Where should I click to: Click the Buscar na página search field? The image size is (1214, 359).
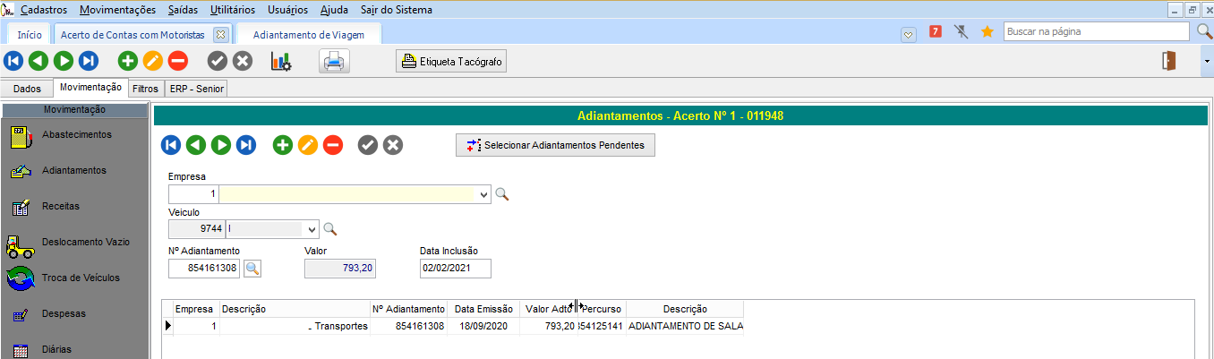click(1098, 31)
